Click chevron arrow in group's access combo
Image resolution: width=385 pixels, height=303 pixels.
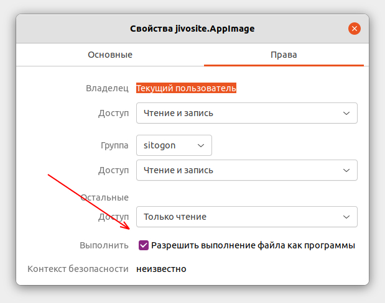pos(346,170)
